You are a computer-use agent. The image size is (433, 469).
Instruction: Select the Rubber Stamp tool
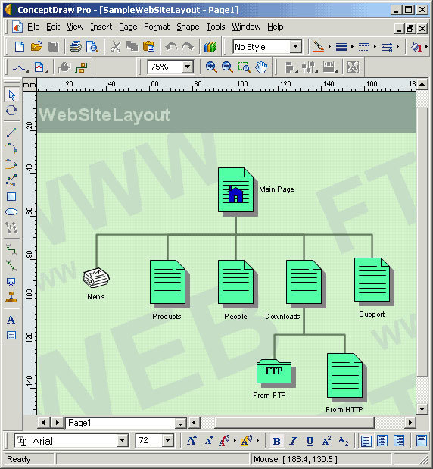pos(11,297)
